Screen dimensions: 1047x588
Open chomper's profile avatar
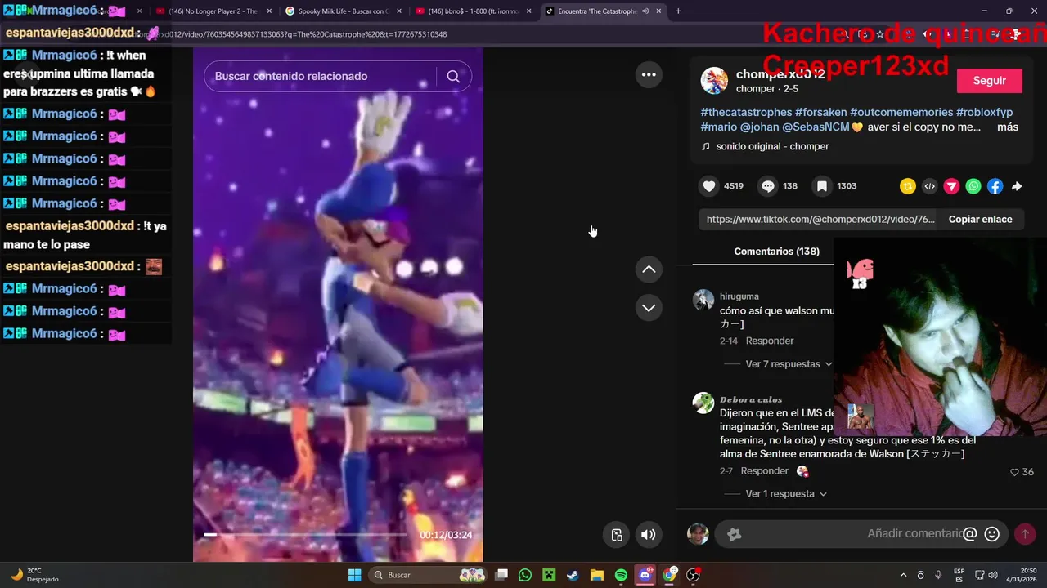(x=714, y=81)
